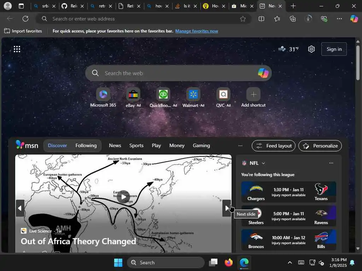Open the Money feed tab
Image resolution: width=362 pixels, height=271 pixels.
pos(177,145)
